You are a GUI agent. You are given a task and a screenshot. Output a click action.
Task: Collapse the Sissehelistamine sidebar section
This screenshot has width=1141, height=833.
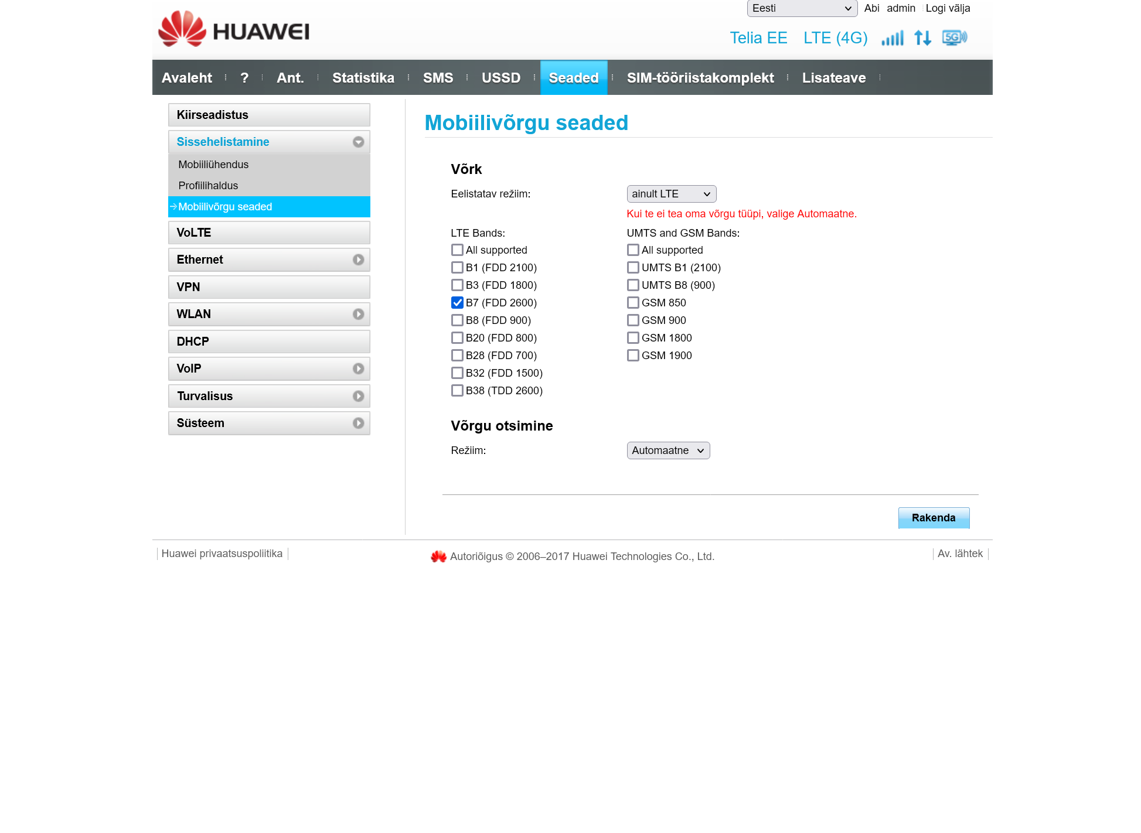269,142
